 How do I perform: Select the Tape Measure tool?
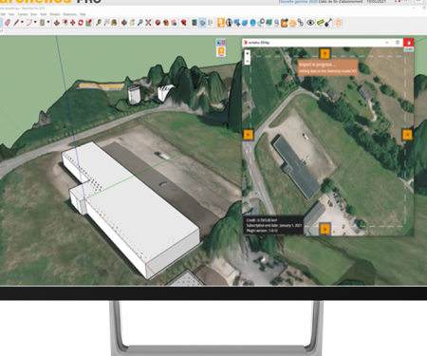[x=99, y=23]
